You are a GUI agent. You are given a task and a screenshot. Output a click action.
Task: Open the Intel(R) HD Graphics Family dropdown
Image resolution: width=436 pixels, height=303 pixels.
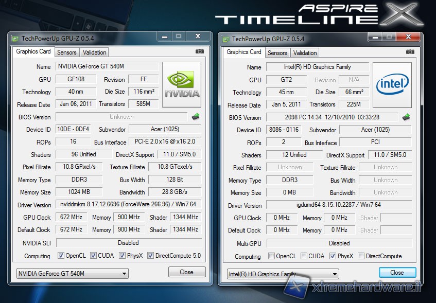tap(283, 274)
